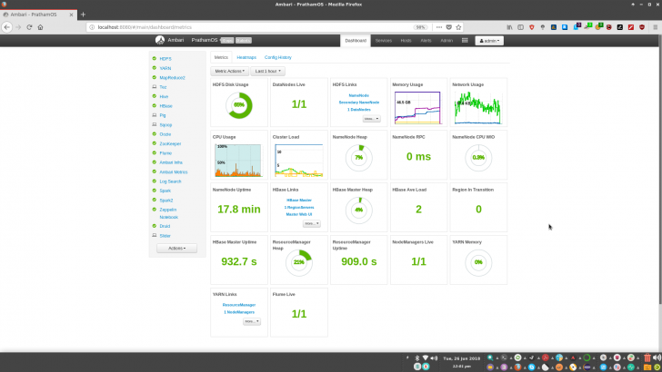Go to Services in top navigation

click(383, 41)
